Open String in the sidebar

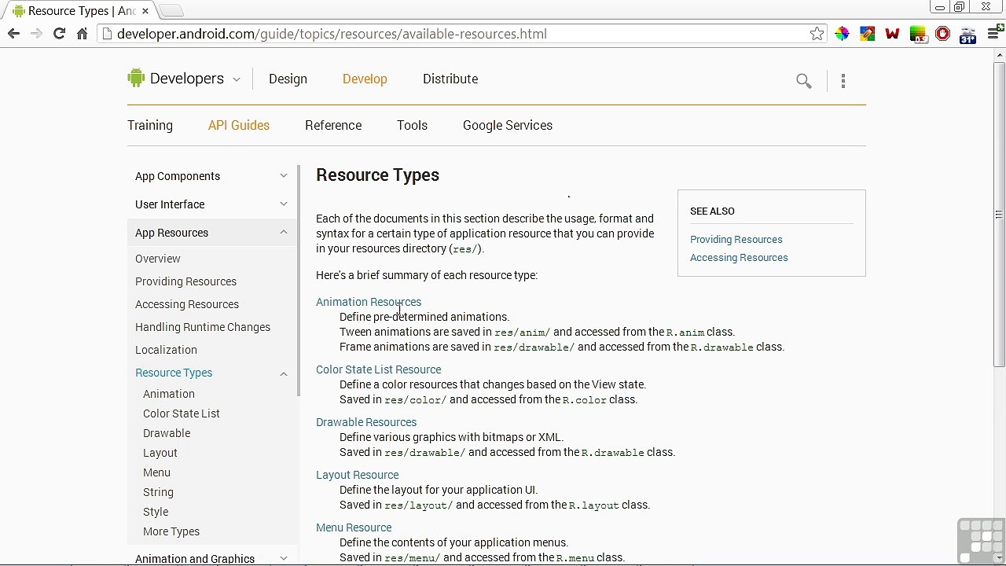158,492
